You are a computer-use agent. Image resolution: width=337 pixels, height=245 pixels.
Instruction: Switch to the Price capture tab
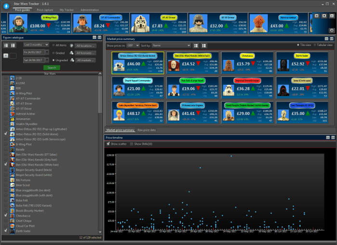[45, 10]
